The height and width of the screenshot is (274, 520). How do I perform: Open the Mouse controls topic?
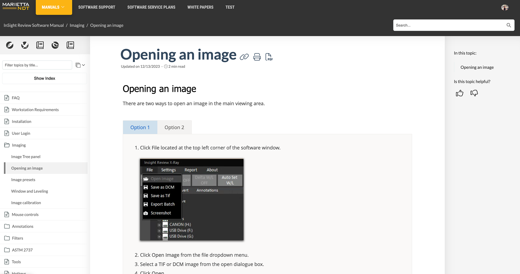25,214
